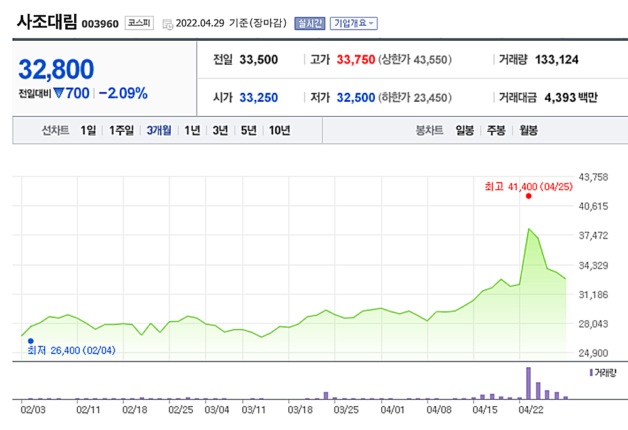Click the 시가 value 33,250
The height and width of the screenshot is (430, 628).
(259, 97)
